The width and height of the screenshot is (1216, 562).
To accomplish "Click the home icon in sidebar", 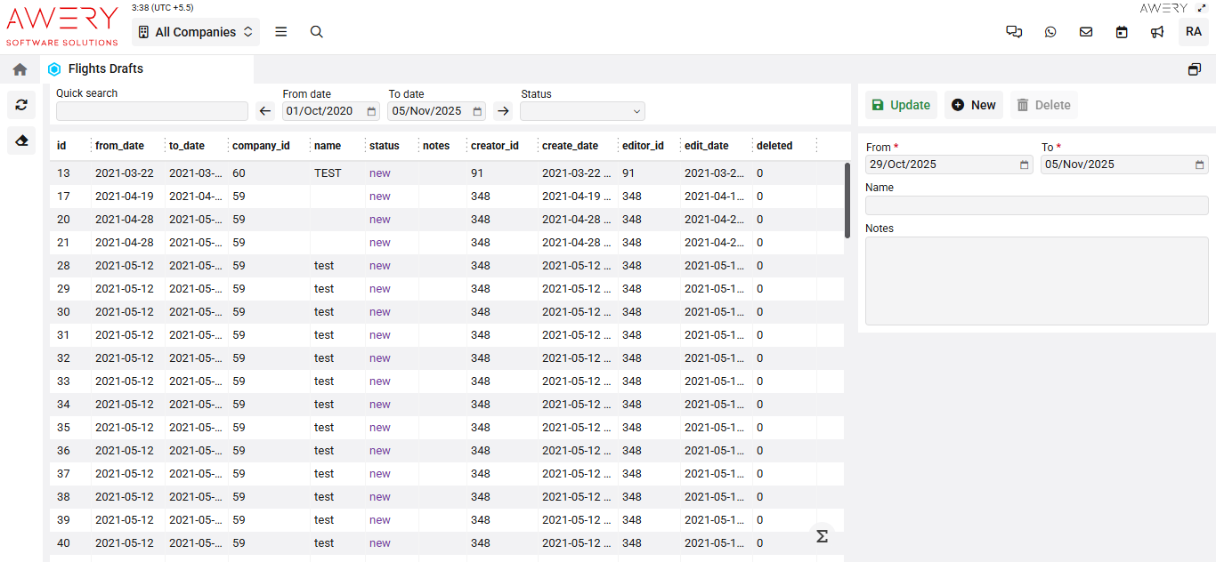I will 20,69.
